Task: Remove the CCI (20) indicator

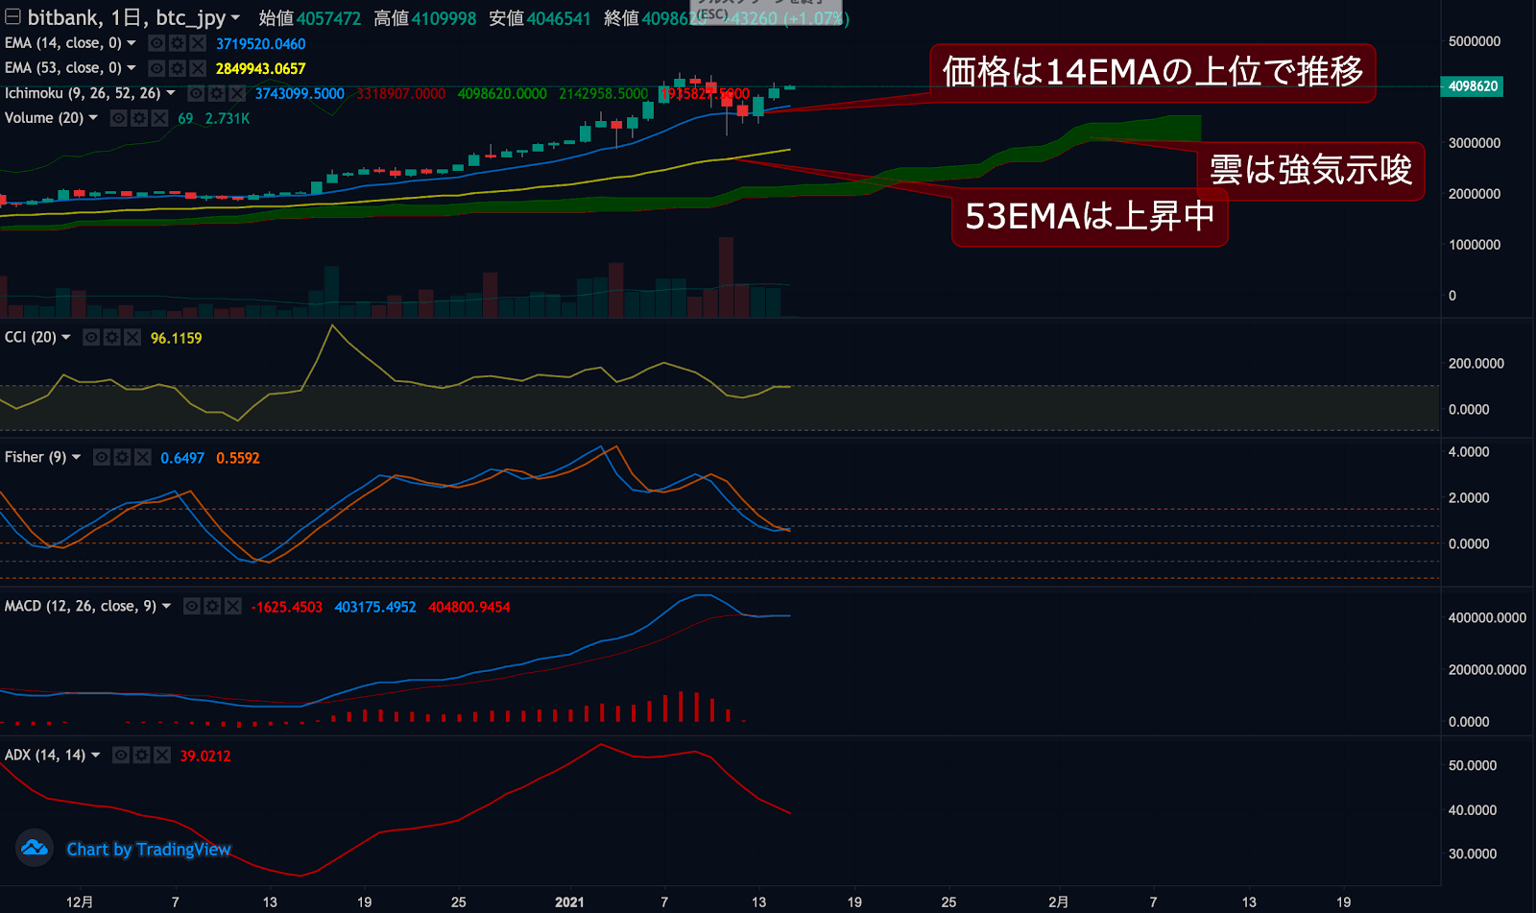Action: (132, 338)
